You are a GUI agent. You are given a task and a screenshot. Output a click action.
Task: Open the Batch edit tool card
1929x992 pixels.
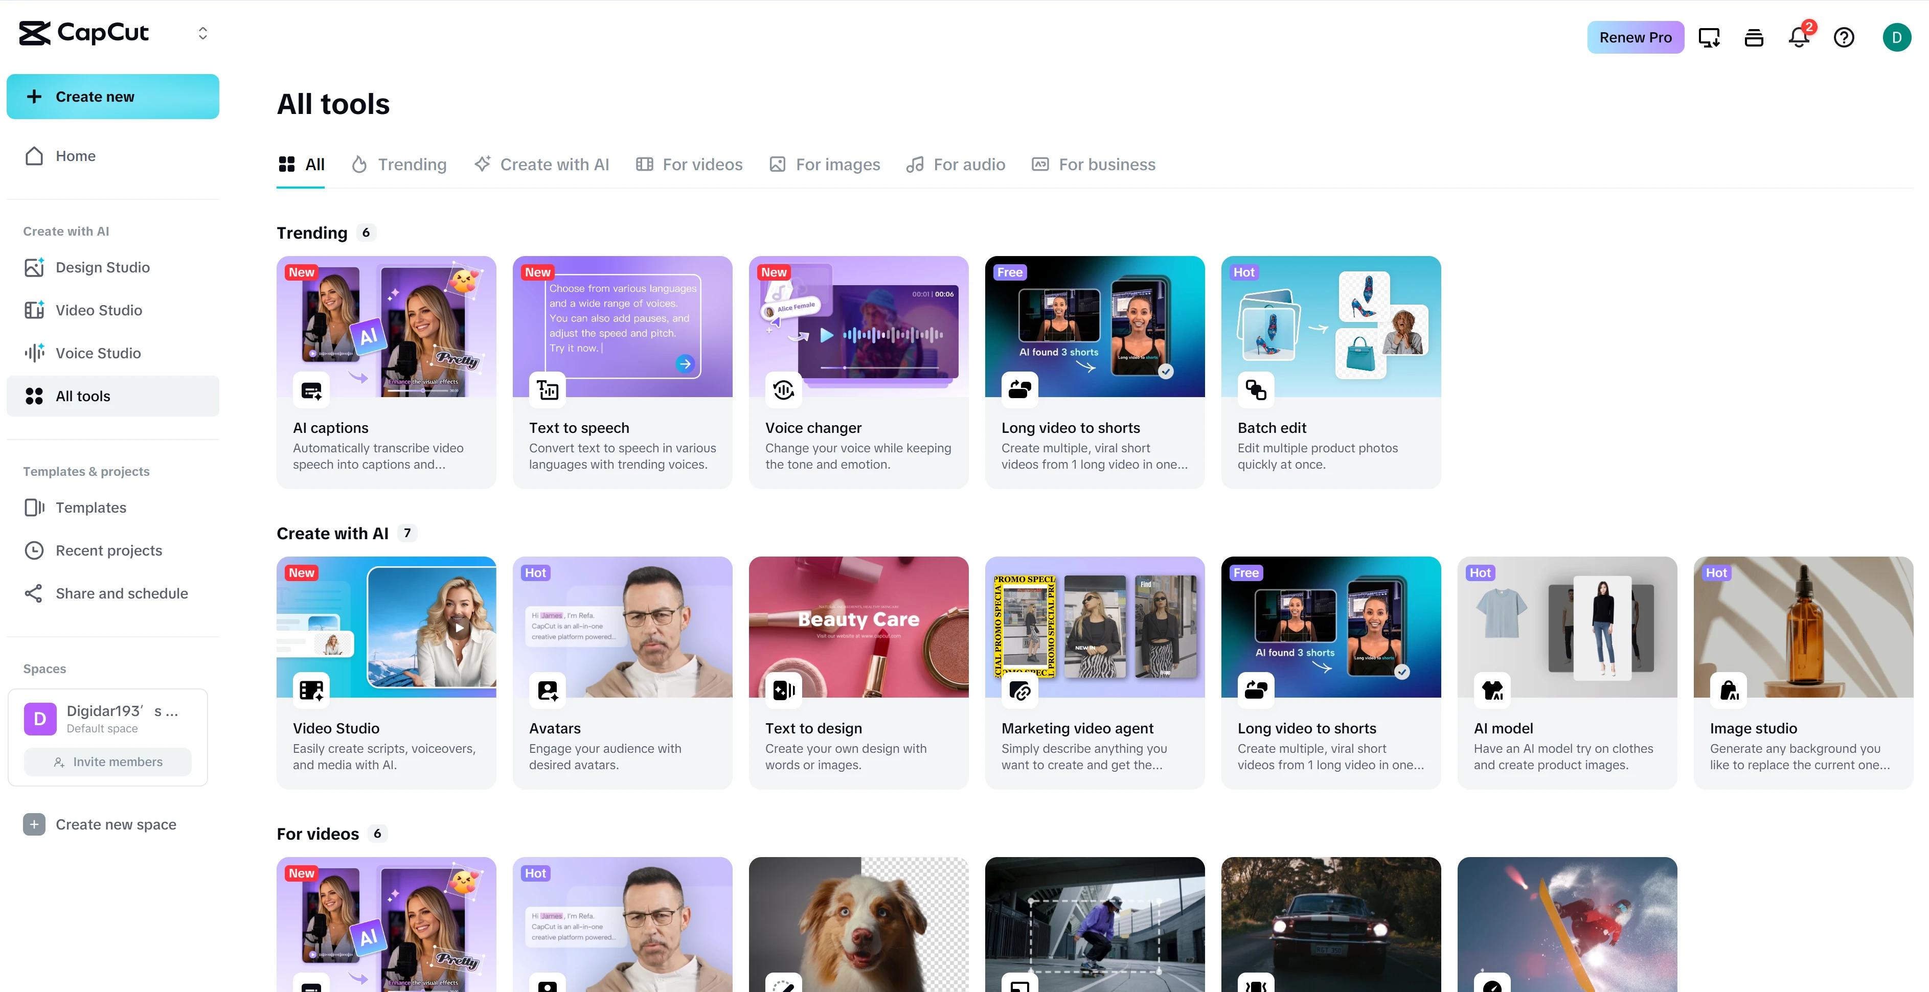pos(1330,372)
